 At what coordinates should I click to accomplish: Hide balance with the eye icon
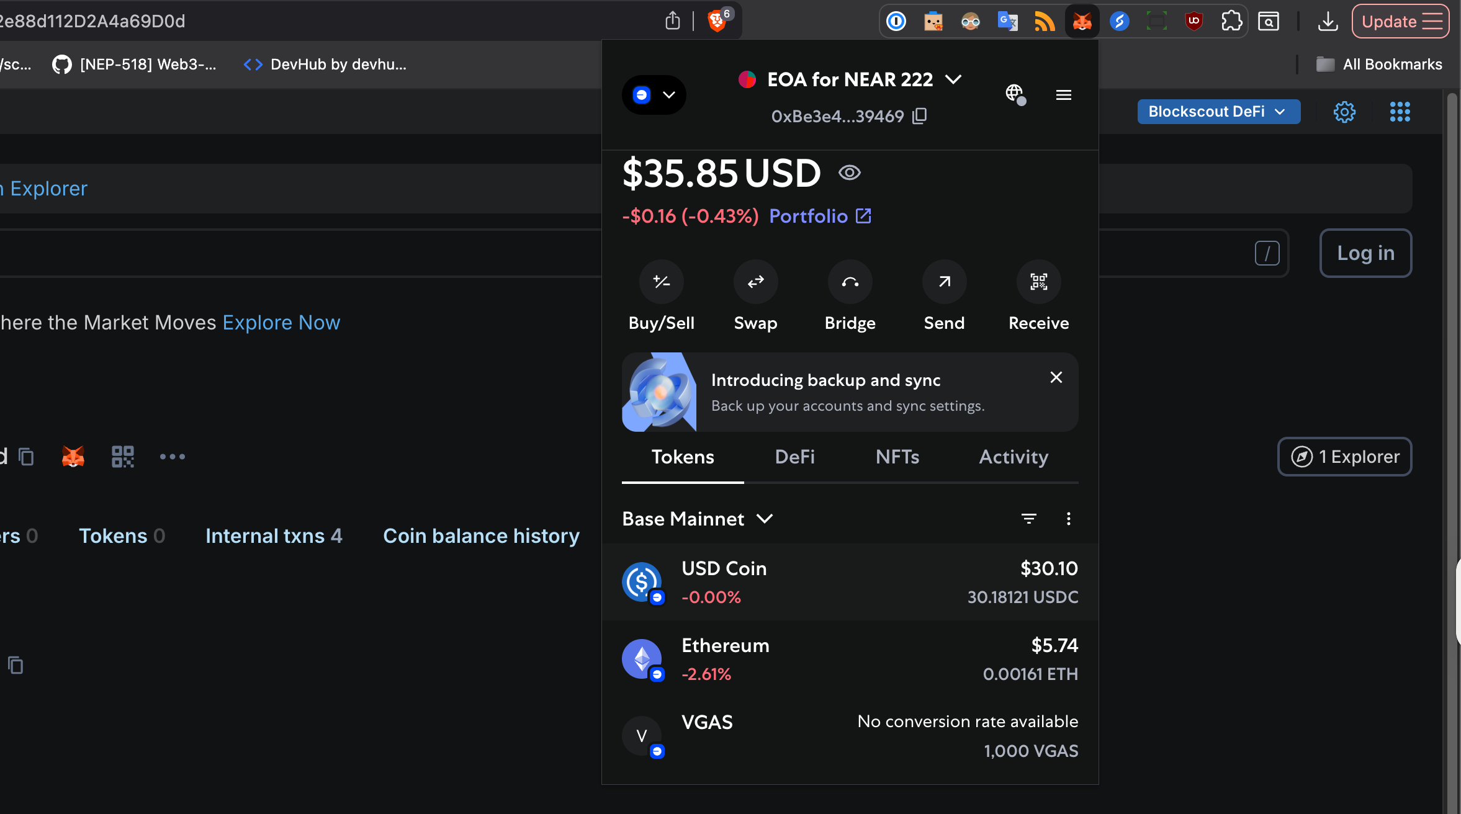click(850, 172)
